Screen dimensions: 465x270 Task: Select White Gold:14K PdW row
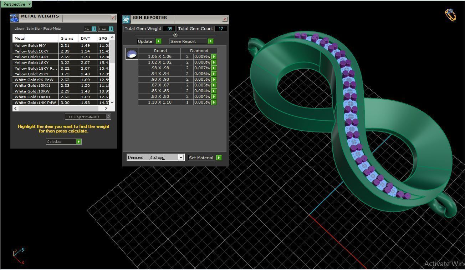(61, 102)
